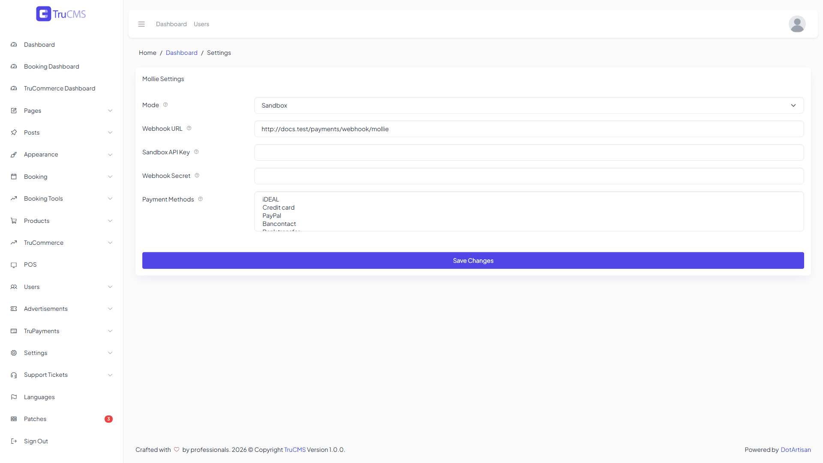Open the Mode dropdown showing Sandbox

pos(529,105)
